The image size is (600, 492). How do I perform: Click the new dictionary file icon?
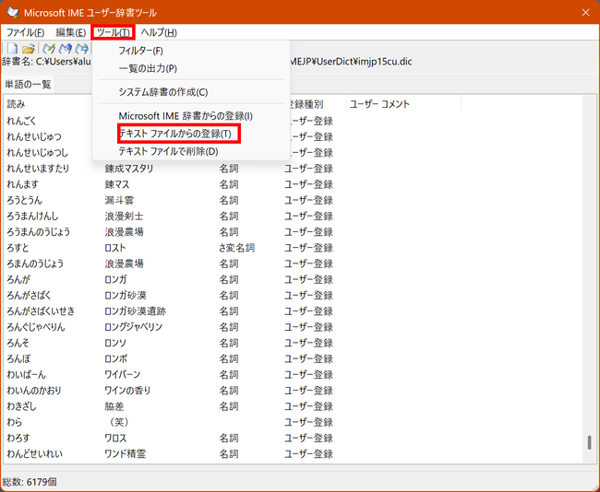coord(12,49)
